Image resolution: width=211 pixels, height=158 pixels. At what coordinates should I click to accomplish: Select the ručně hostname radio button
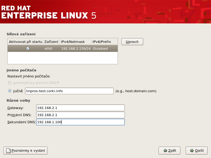[x=10, y=91]
